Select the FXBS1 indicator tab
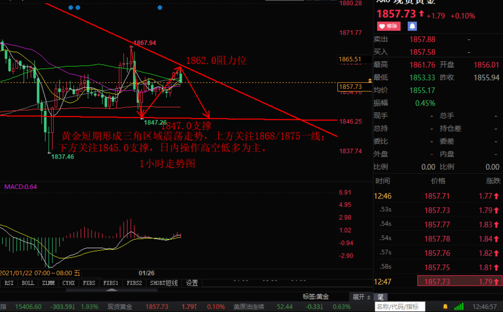 point(111,283)
